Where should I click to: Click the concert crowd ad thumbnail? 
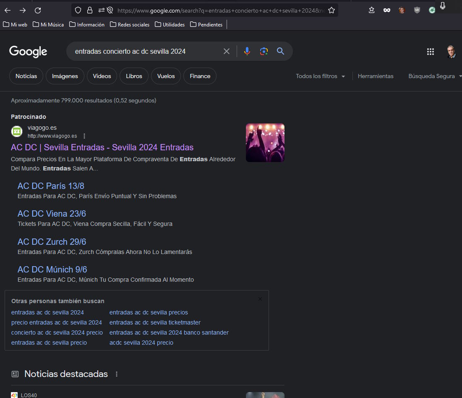point(265,143)
